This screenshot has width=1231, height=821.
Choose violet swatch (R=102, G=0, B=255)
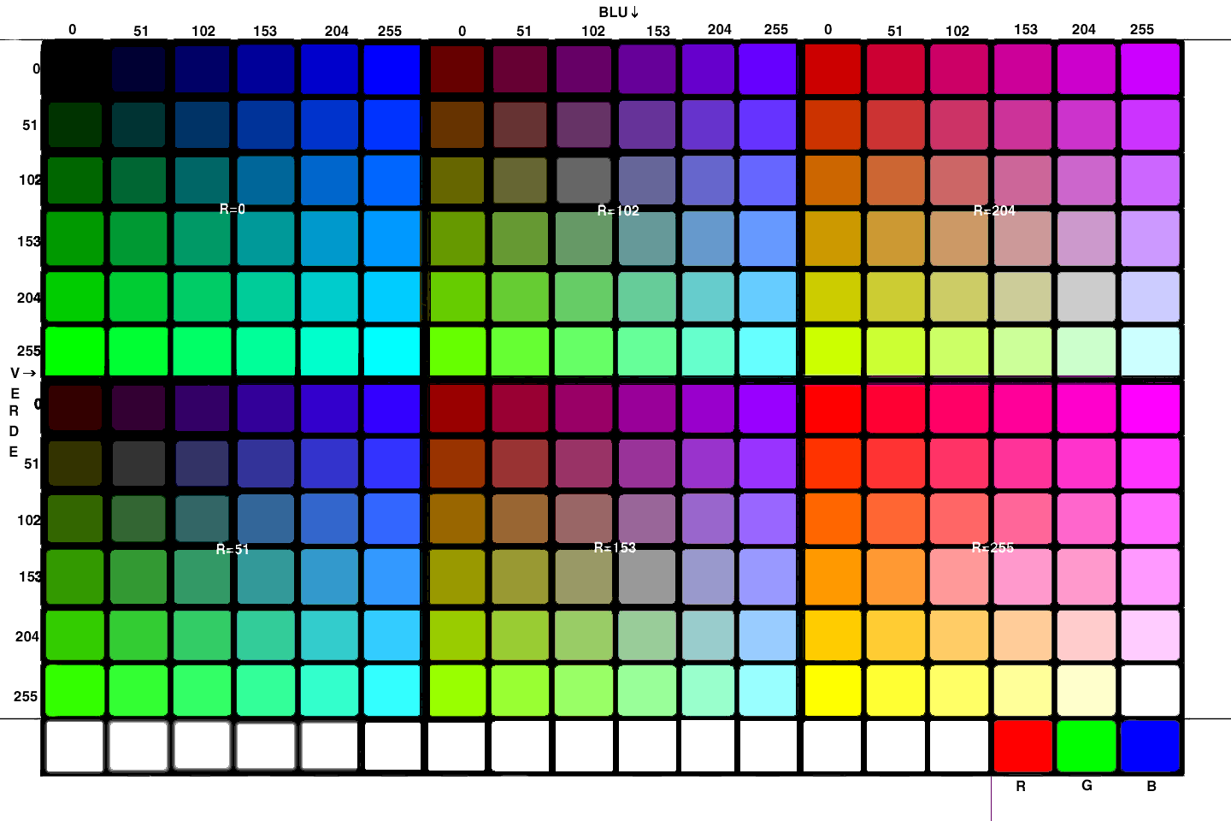pos(768,68)
